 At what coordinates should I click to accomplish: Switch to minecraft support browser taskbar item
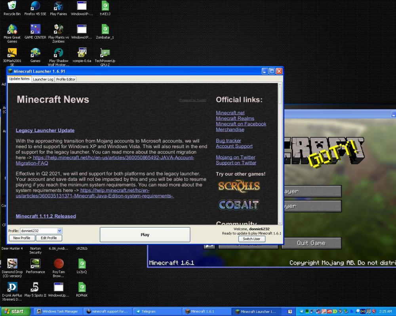(107, 312)
